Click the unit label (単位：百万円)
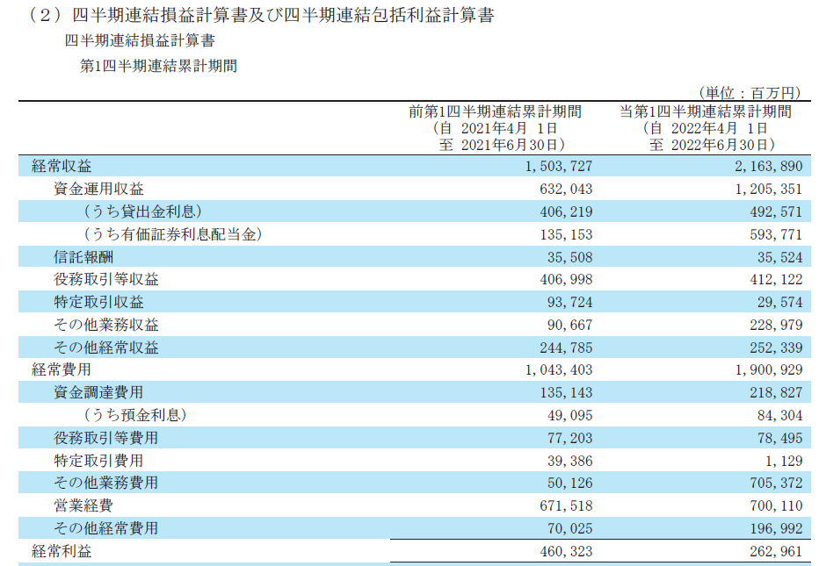The image size is (819, 566). pyautogui.click(x=750, y=93)
